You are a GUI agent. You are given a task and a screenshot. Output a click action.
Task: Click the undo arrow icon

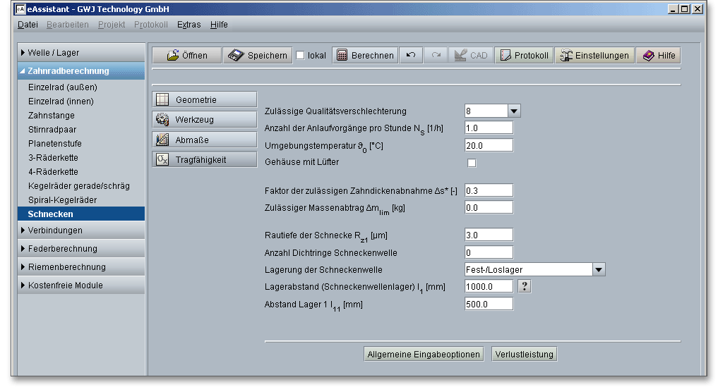[410, 56]
